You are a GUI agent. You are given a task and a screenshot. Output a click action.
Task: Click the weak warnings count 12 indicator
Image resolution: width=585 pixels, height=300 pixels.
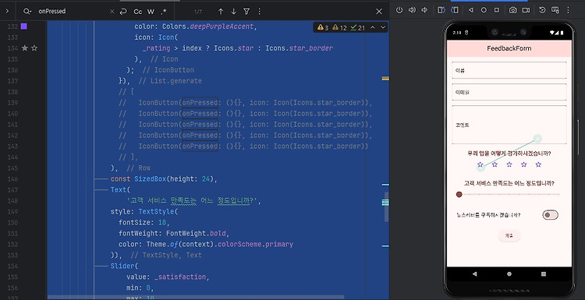[x=339, y=27]
